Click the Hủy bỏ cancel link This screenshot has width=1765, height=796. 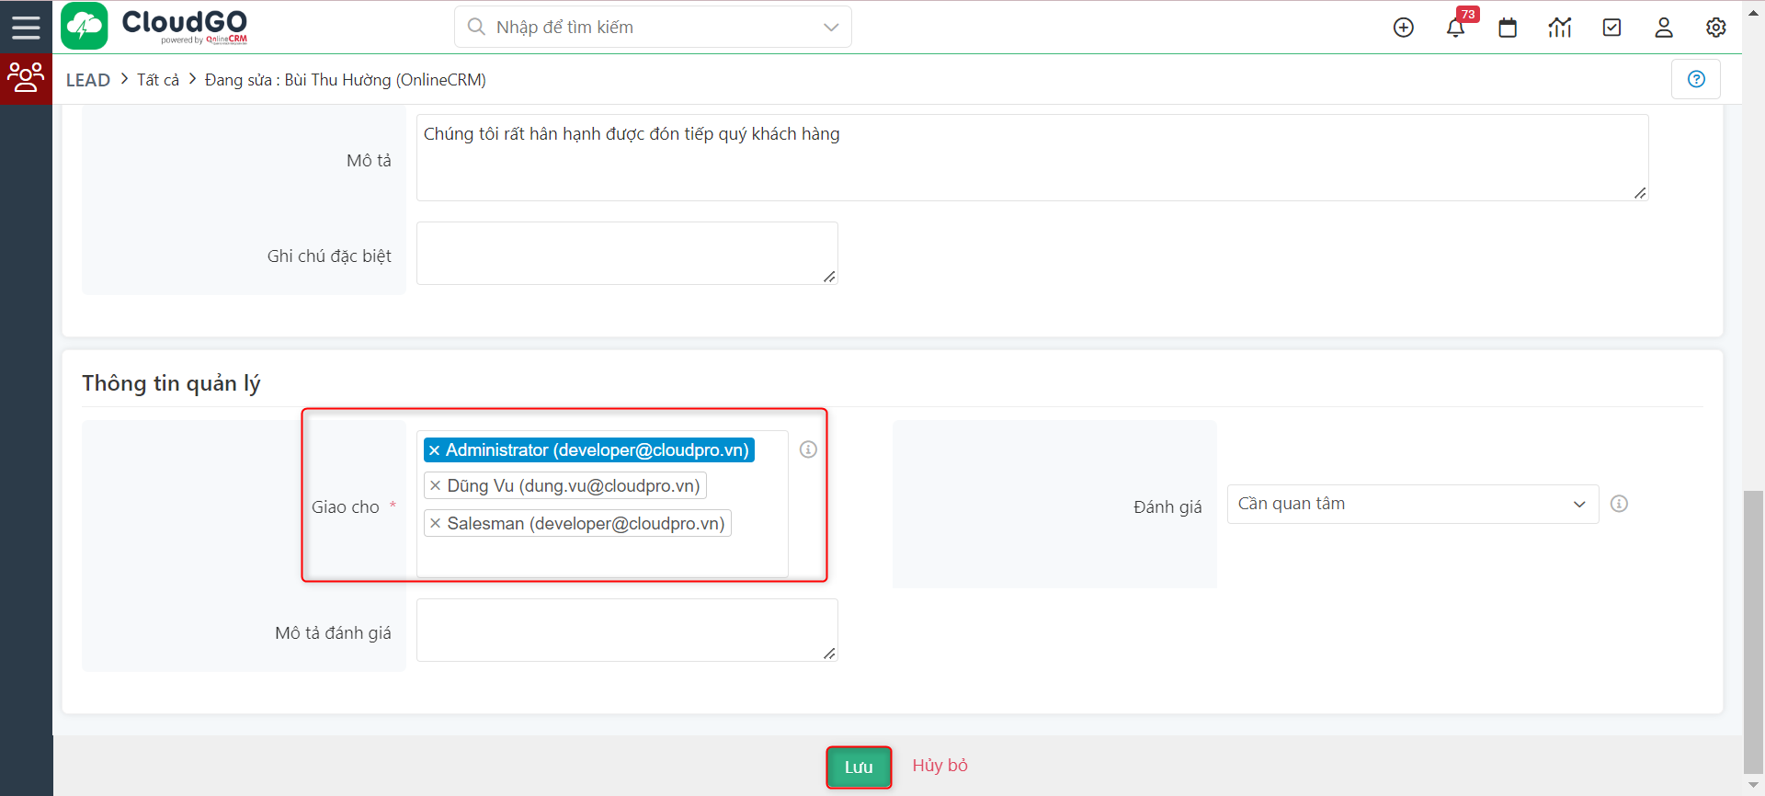click(x=939, y=766)
